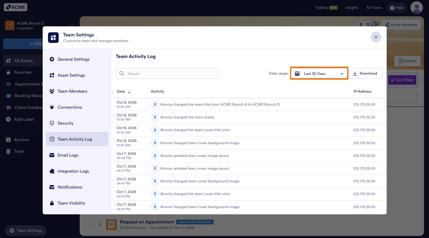Click the Team Settings gear button at the bottom
This screenshot has height=238, width=429.
[25, 231]
